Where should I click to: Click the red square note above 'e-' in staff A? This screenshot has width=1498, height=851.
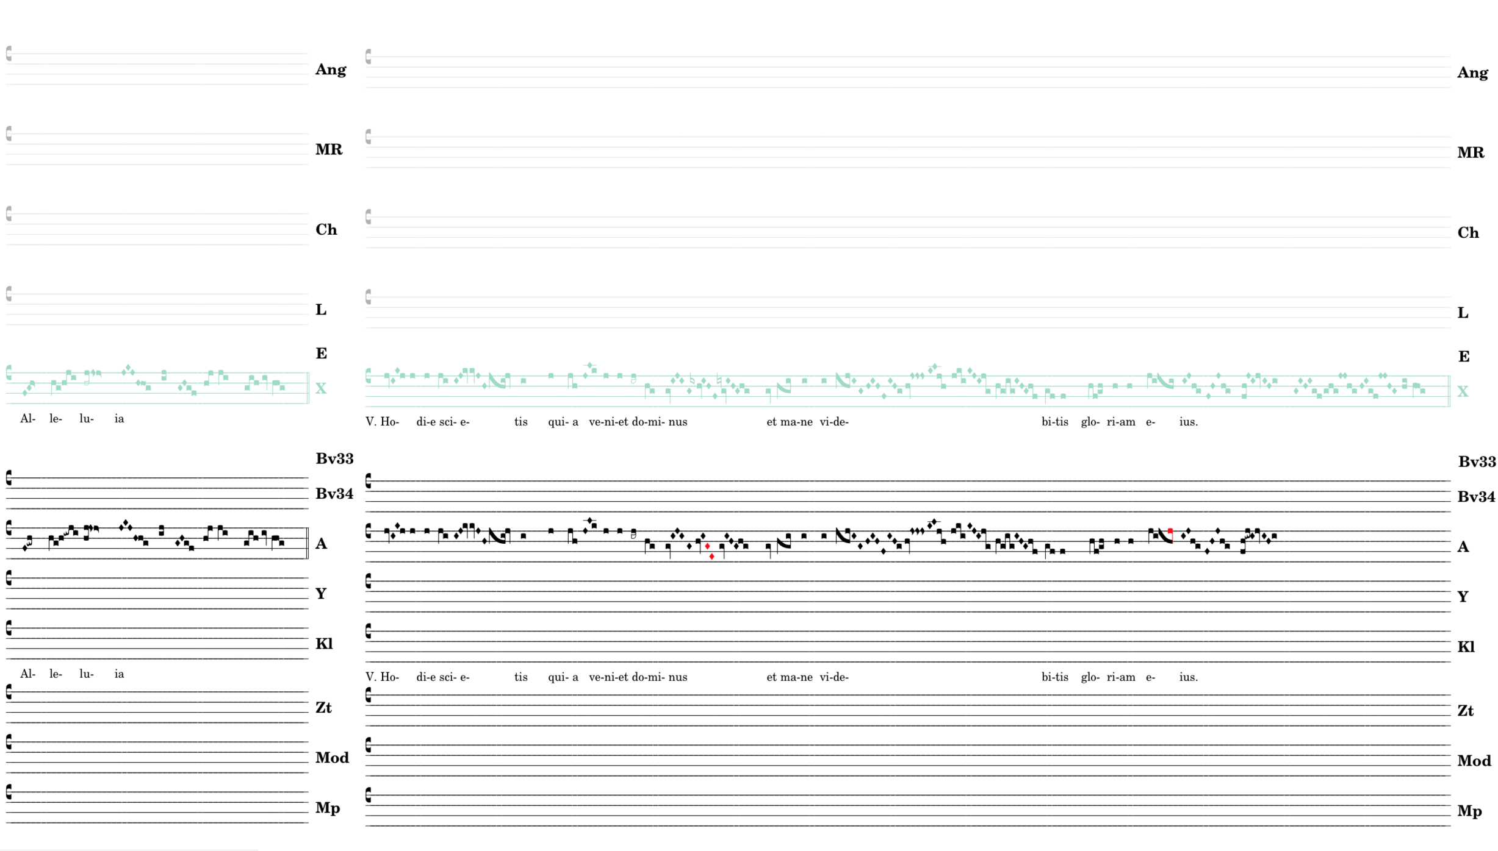point(1170,531)
